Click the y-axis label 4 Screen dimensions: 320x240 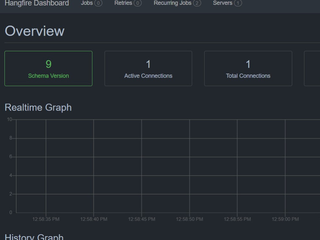coord(11,175)
